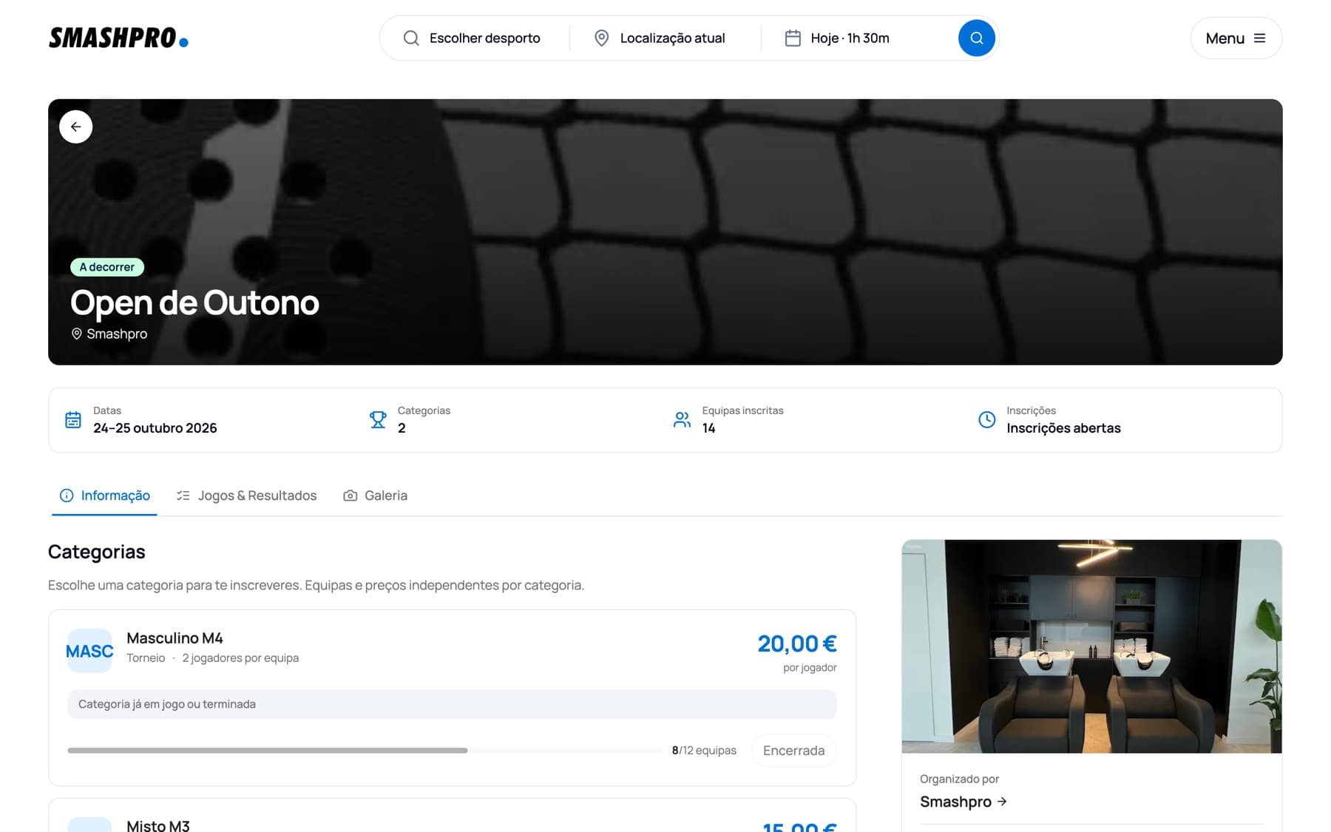This screenshot has width=1331, height=832.
Task: Click the pin icon next to Smashpro
Action: pyautogui.click(x=76, y=334)
